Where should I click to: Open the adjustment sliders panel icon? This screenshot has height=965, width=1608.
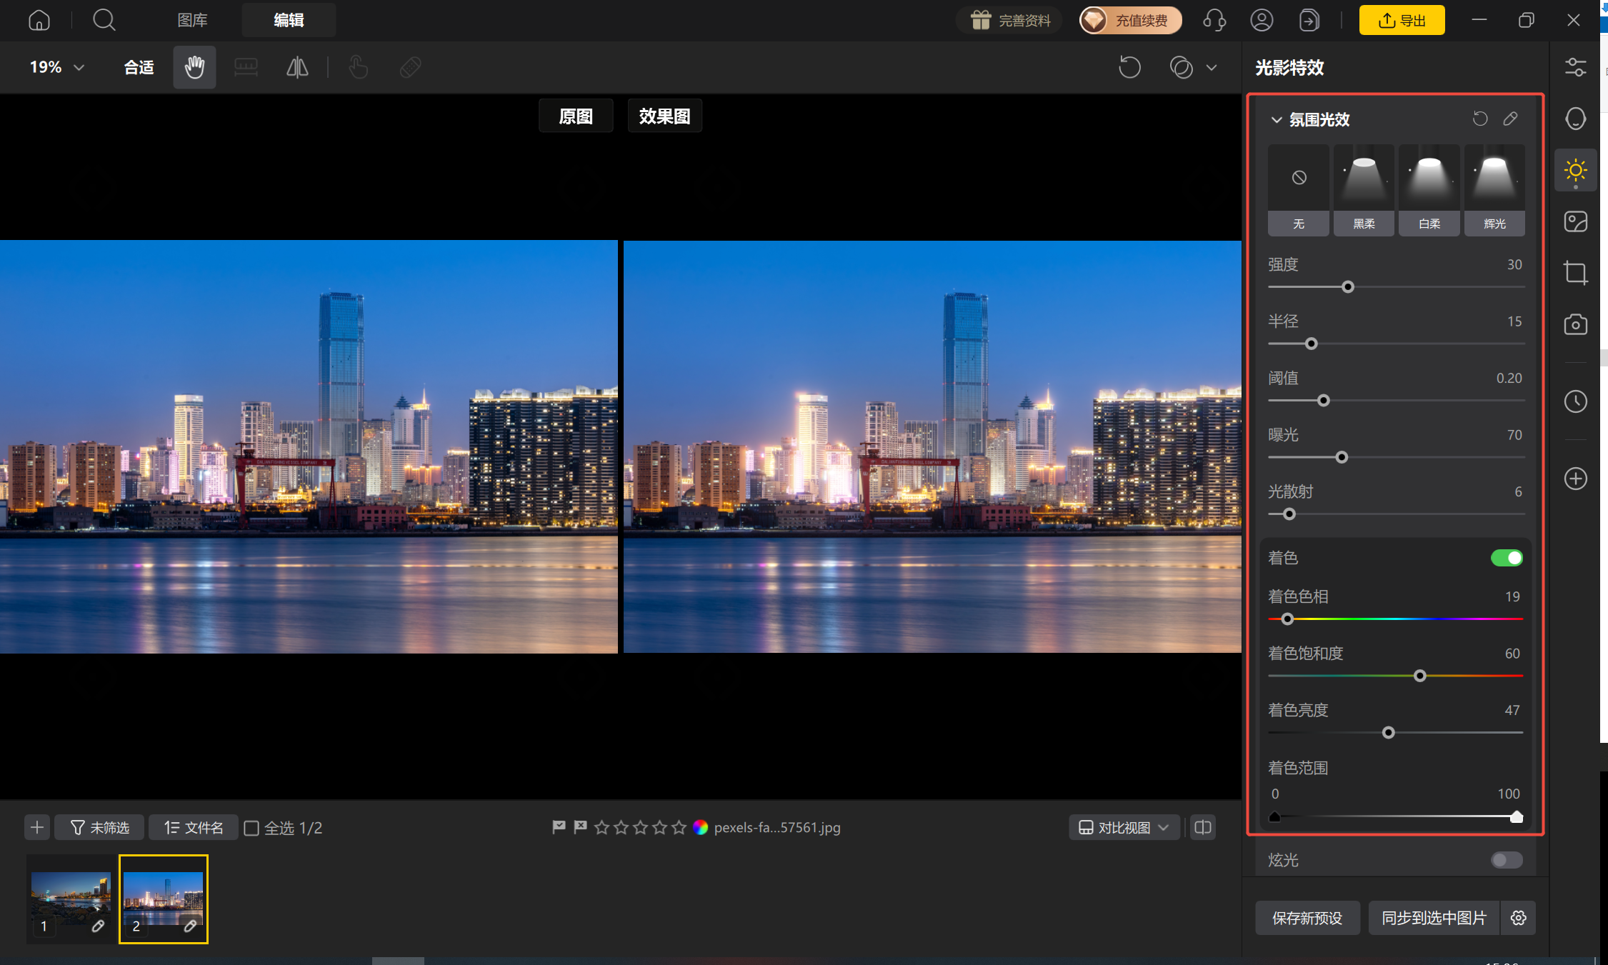pos(1575,67)
